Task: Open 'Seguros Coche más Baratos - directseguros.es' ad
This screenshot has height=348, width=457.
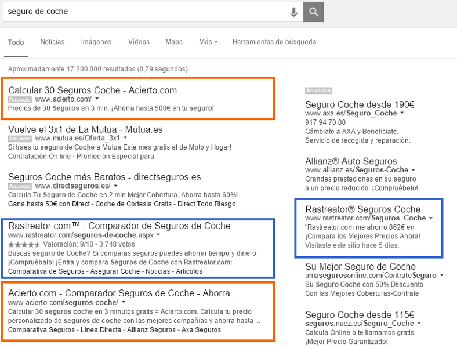Action: tap(104, 177)
